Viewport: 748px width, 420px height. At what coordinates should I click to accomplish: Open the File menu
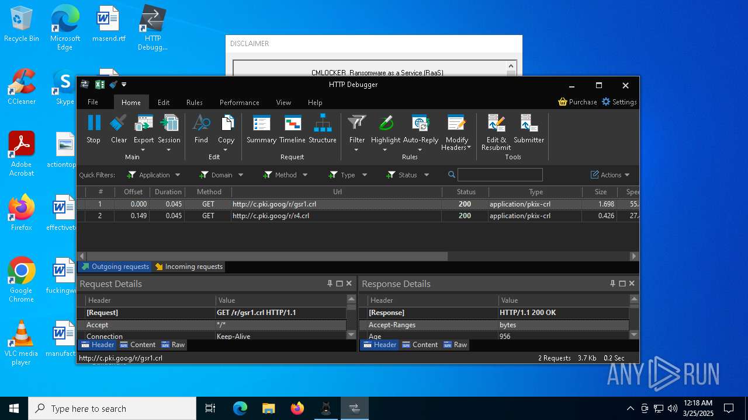pyautogui.click(x=93, y=102)
